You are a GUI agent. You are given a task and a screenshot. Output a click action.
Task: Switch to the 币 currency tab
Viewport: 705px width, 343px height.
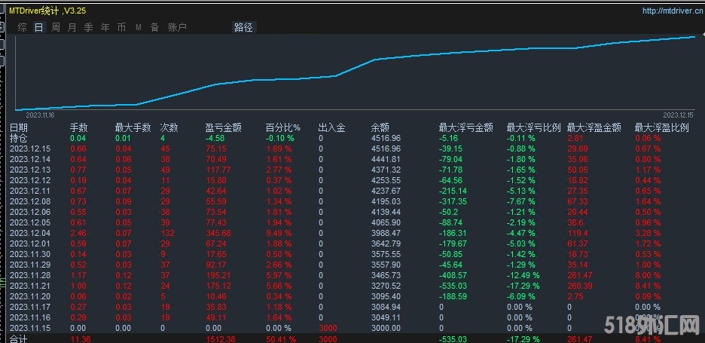tap(122, 27)
